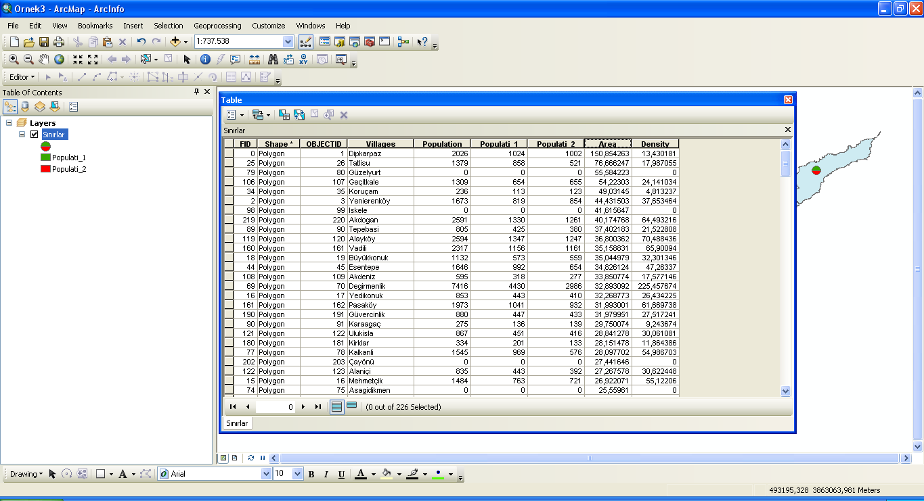924x501 pixels.
Task: Click the Villages column header
Action: (x=380, y=143)
